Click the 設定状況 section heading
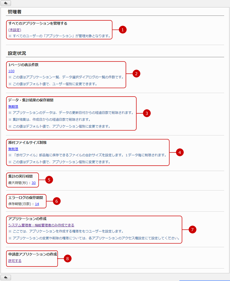The image size is (230, 281). point(17,53)
